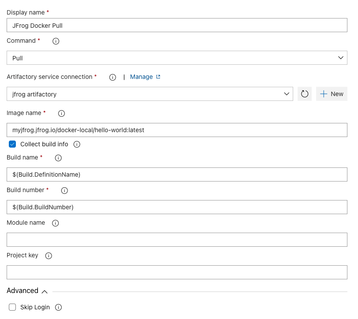Open the Skip Login info tooltip
Viewport: 358px width, 319px height.
(58, 307)
